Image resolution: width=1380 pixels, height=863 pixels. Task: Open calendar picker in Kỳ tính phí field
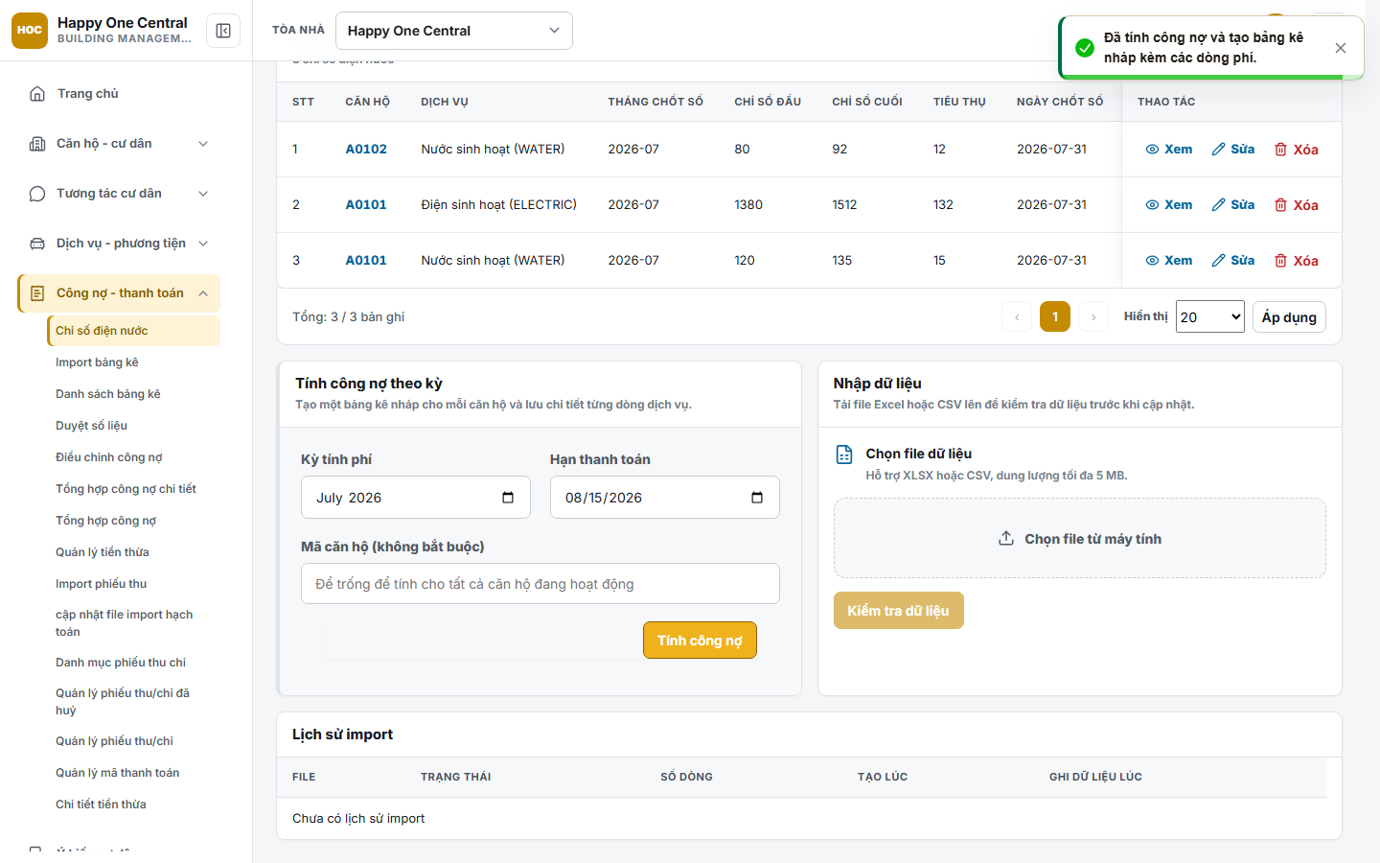pyautogui.click(x=508, y=498)
